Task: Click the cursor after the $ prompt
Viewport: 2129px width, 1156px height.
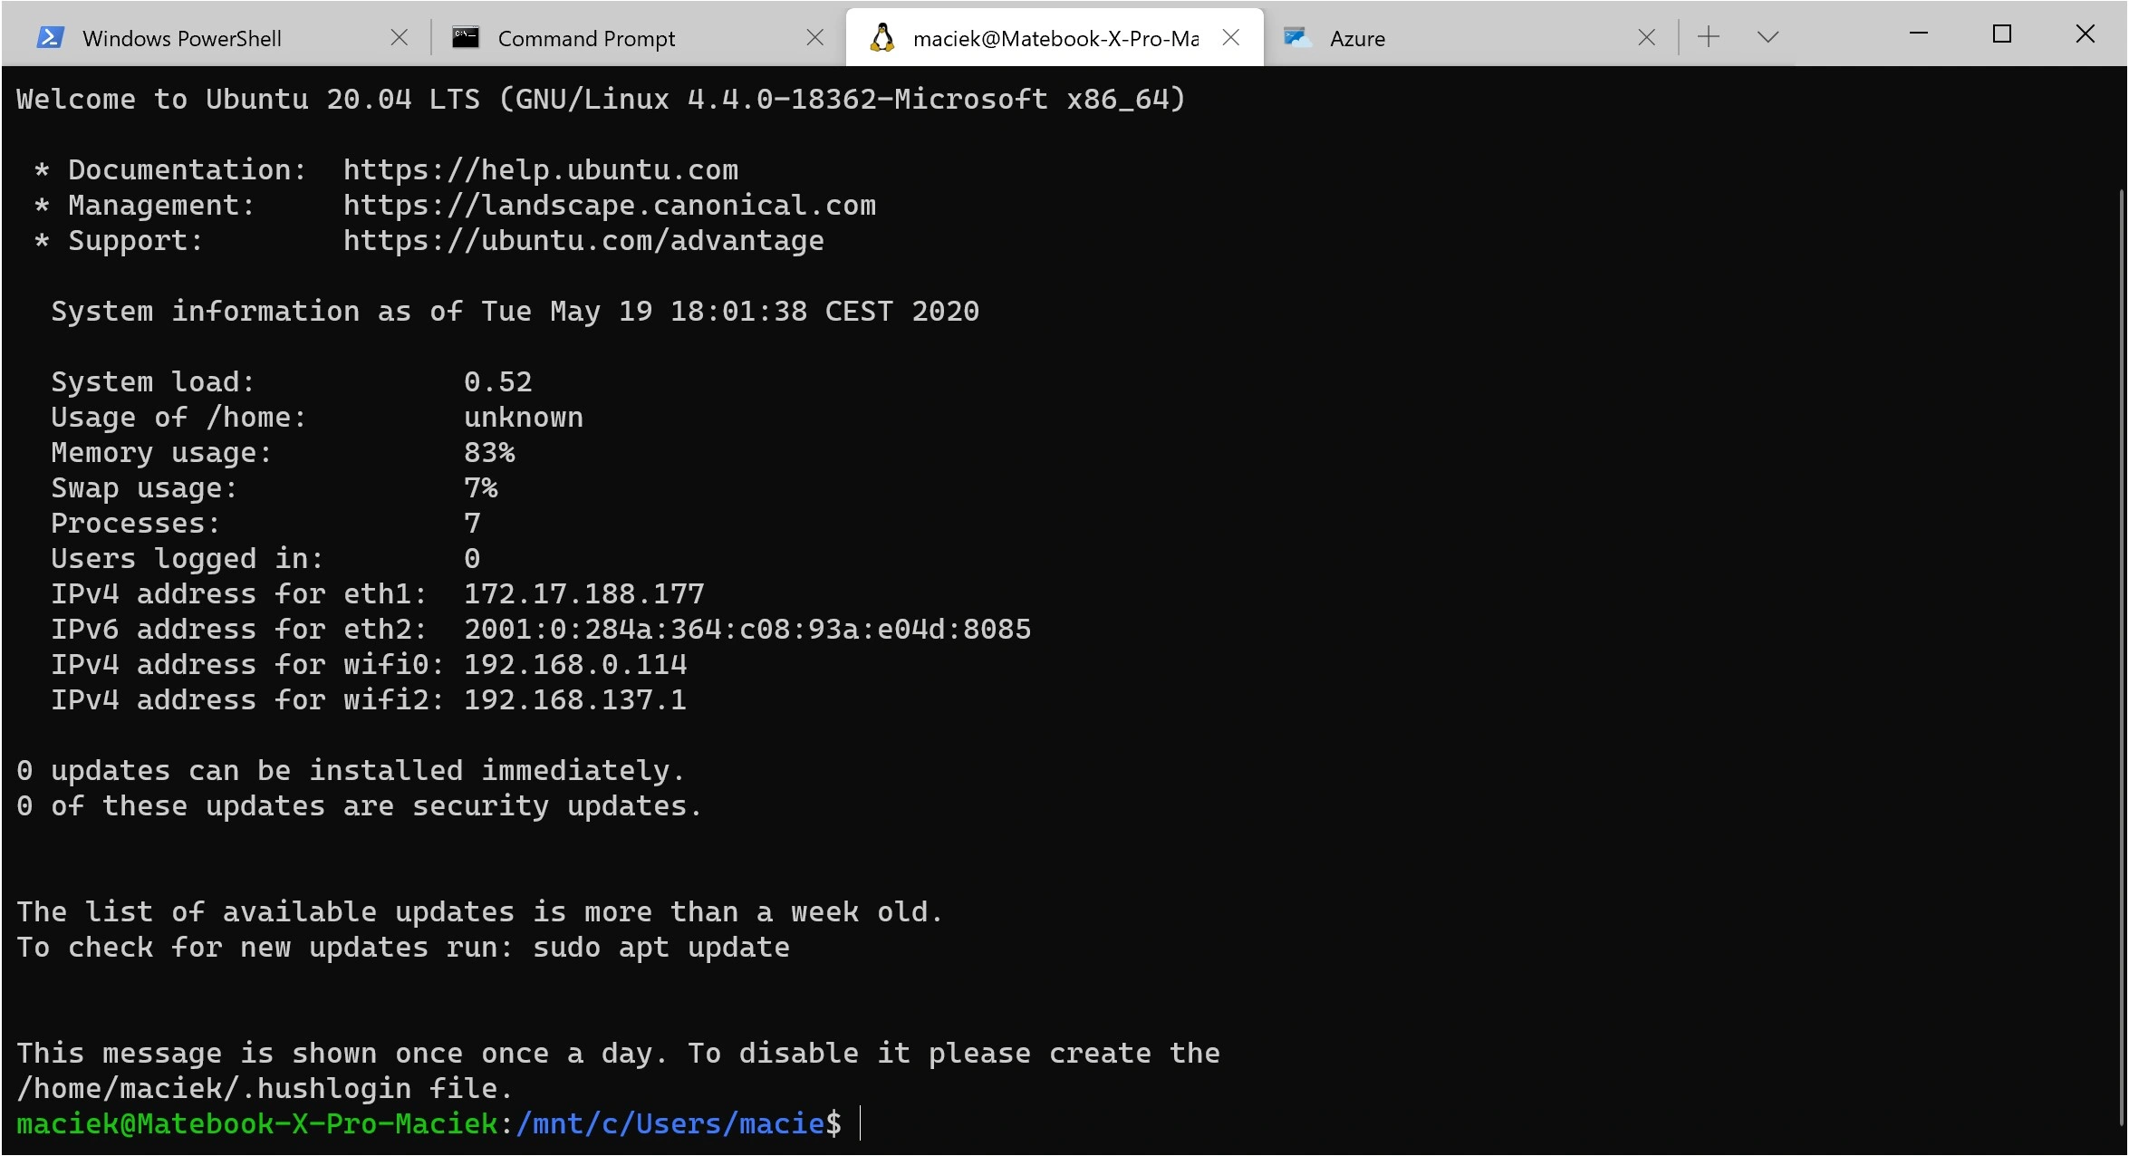Action: click(x=860, y=1124)
